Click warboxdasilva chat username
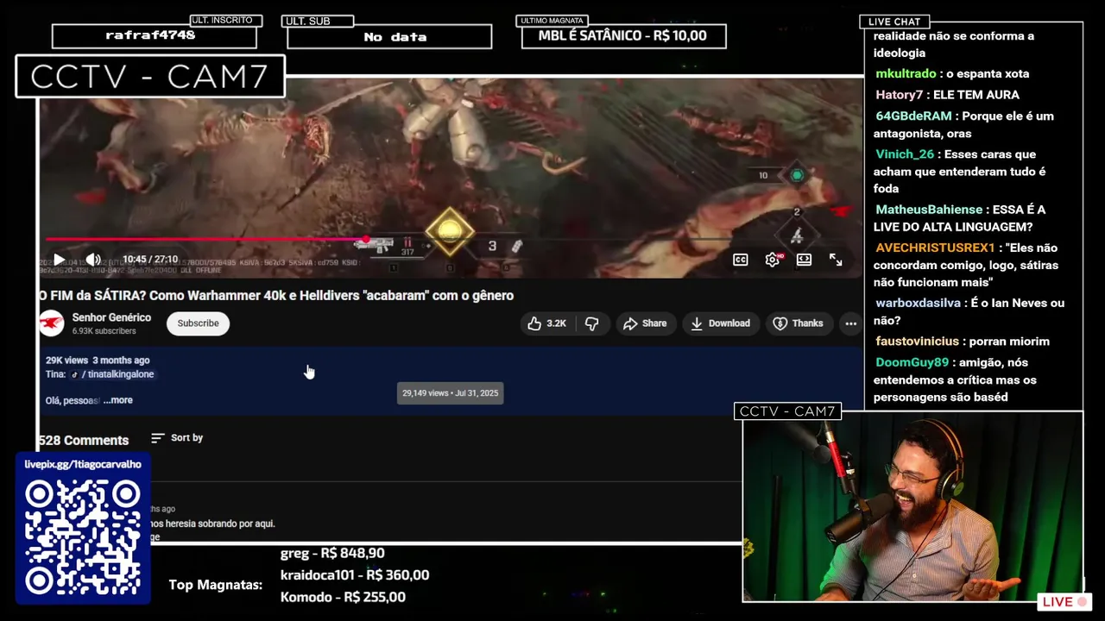The width and height of the screenshot is (1105, 621). pos(918,303)
